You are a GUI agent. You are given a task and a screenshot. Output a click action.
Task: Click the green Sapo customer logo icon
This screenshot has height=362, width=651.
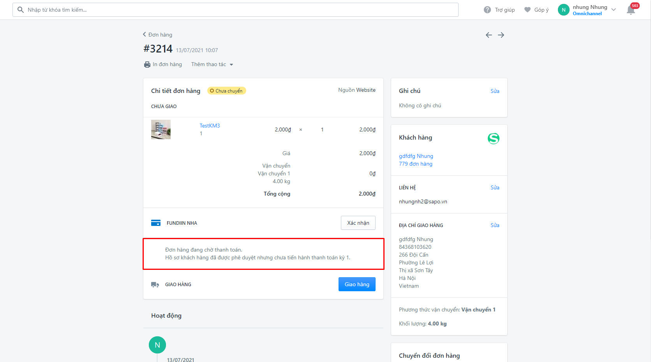pyautogui.click(x=493, y=138)
